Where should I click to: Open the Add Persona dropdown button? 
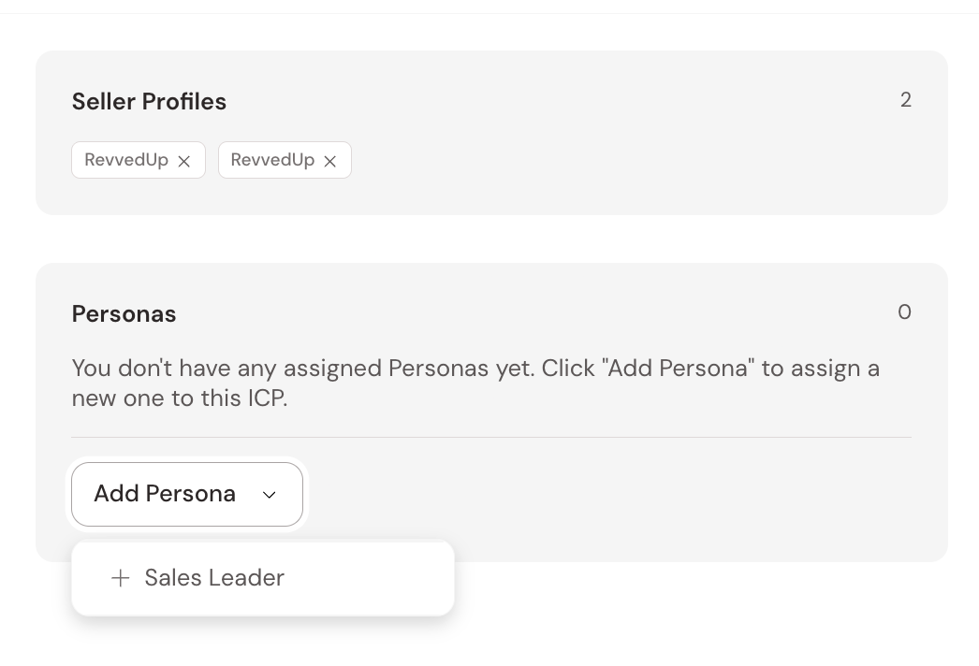click(187, 494)
